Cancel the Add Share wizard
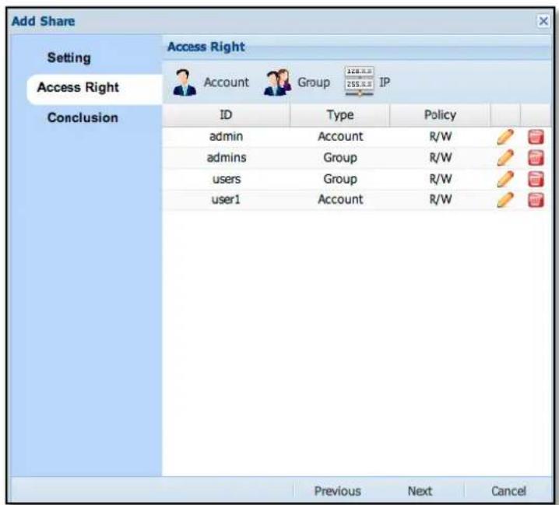 pos(508,491)
